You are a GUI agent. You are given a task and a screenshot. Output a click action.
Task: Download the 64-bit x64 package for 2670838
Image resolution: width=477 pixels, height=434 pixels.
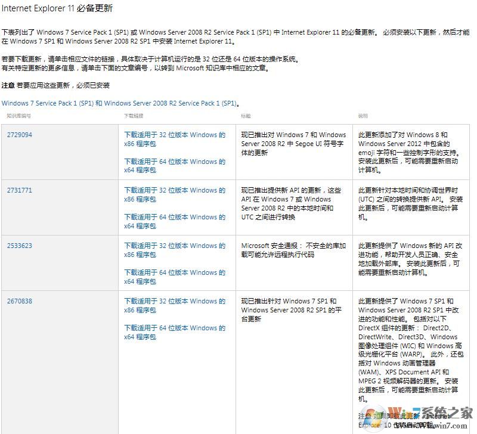tap(175, 332)
